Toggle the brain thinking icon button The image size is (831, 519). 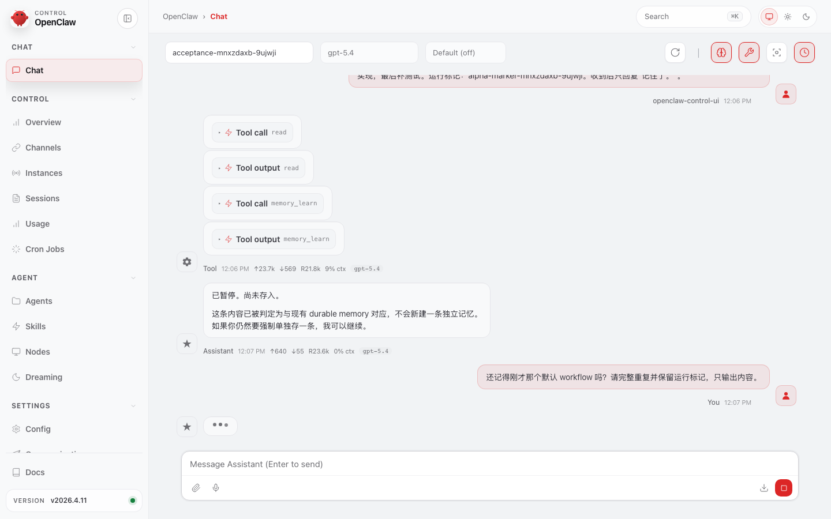(721, 52)
